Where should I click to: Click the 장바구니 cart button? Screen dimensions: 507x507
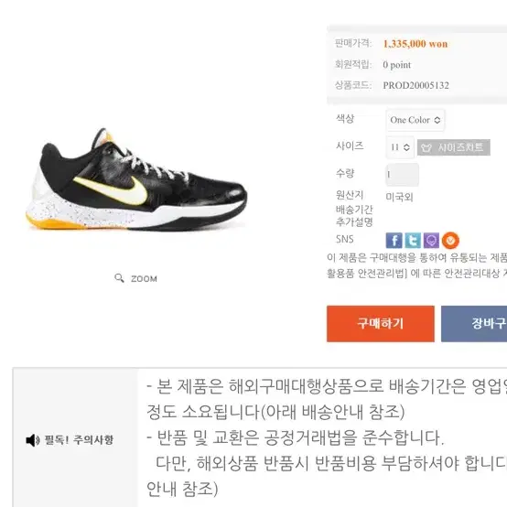[x=474, y=324]
